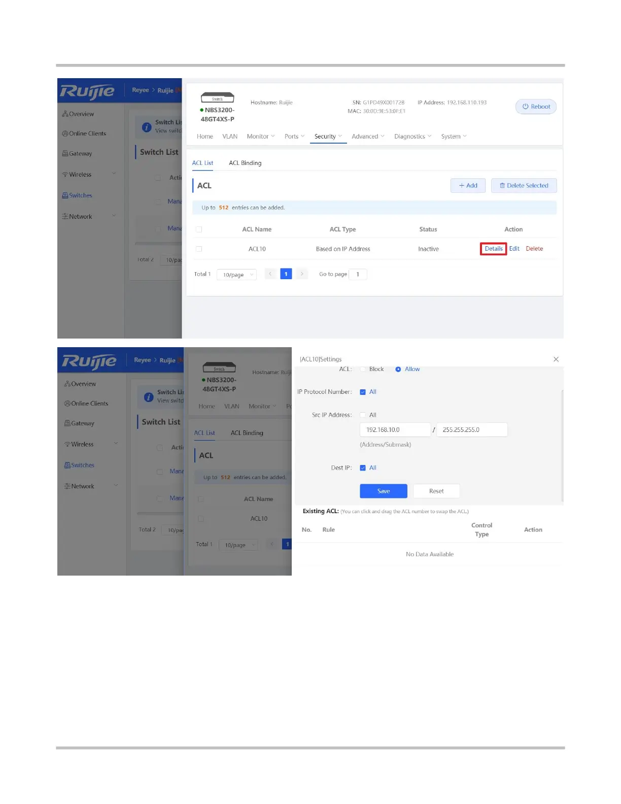621x804 pixels.
Task: Click the Overview item in the bottom sidebar
Action: pos(80,384)
